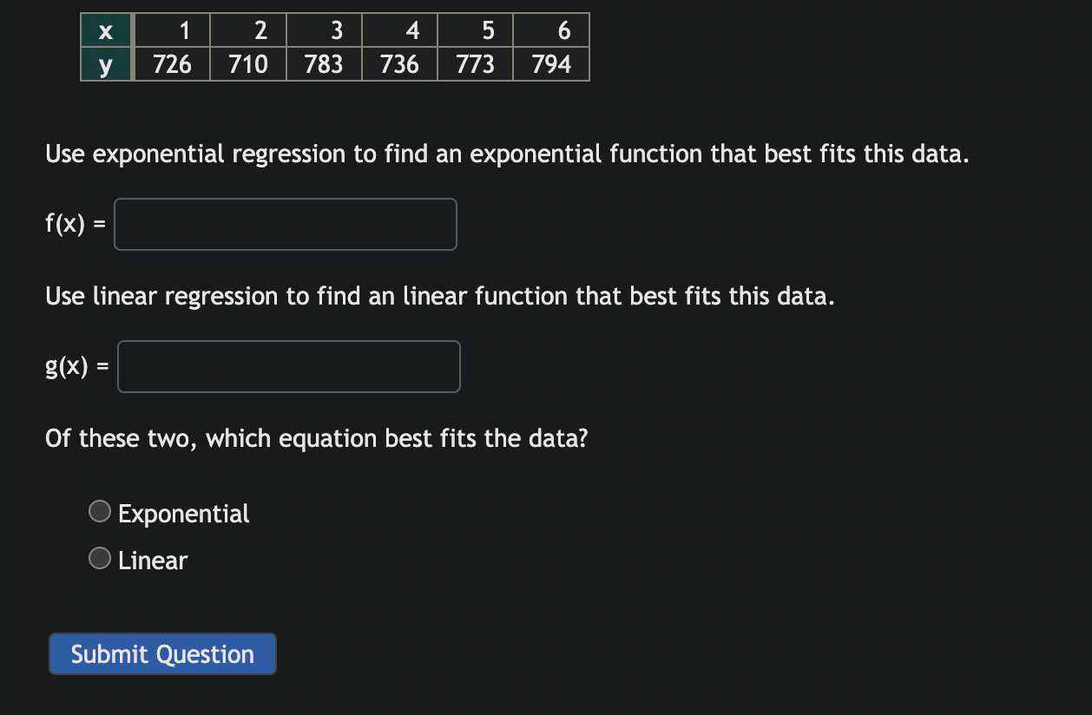The image size is (1092, 715).
Task: Click the y row header cell
Action: [x=106, y=64]
